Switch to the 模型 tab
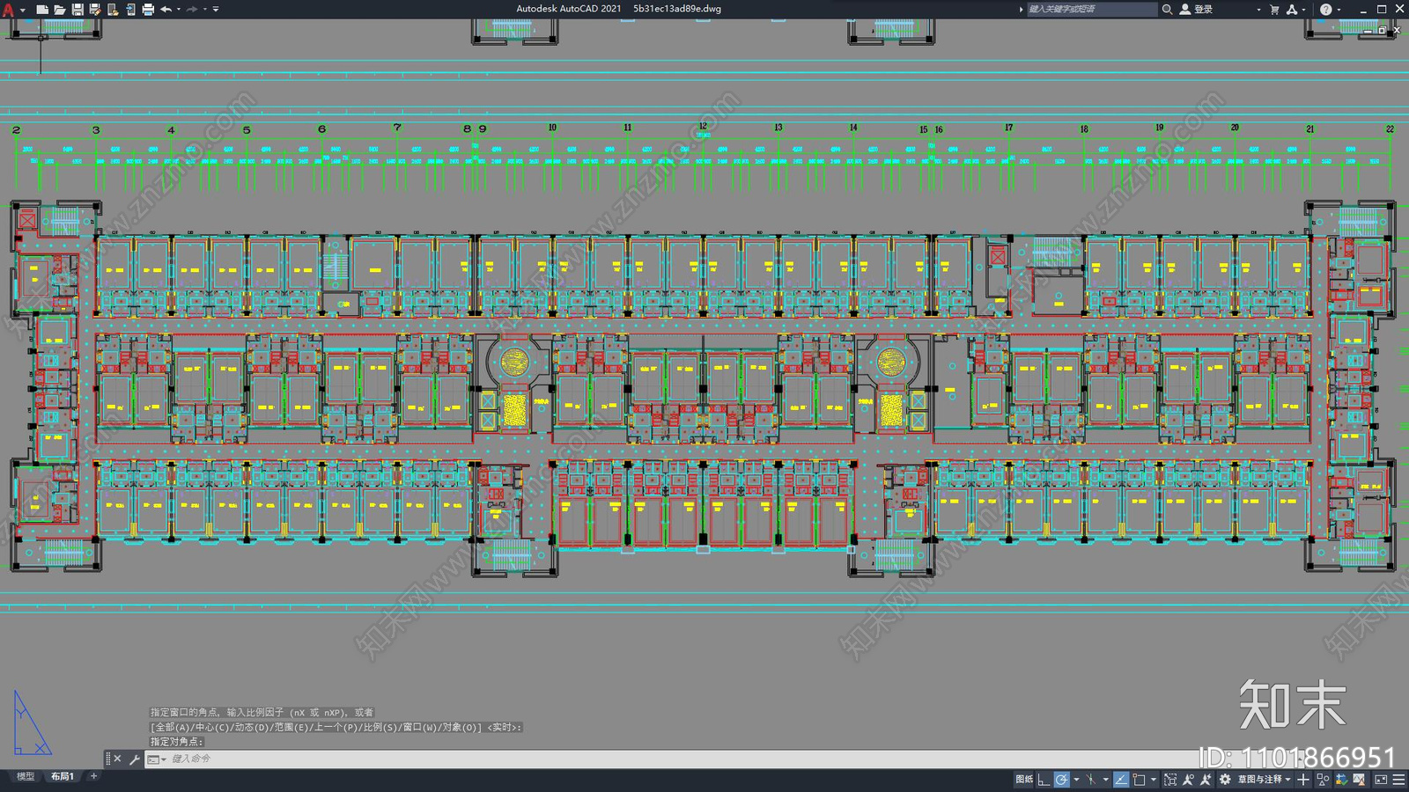 [26, 776]
